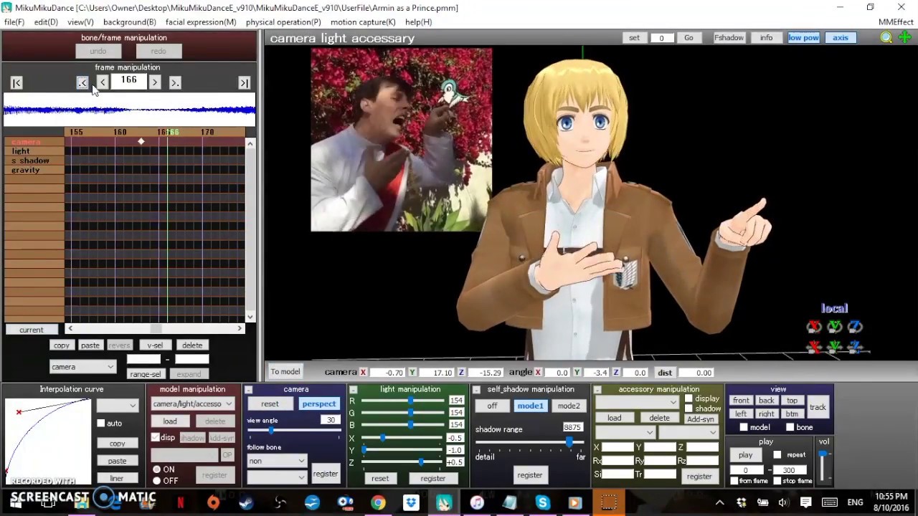Open the edit(D) menu
Screen dimensions: 918x516
pyautogui.click(x=46, y=22)
